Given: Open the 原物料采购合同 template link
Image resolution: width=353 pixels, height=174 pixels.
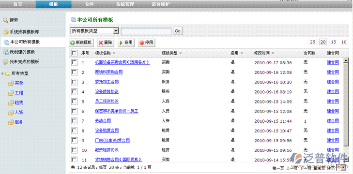Looking at the screenshot, I should [109, 72].
